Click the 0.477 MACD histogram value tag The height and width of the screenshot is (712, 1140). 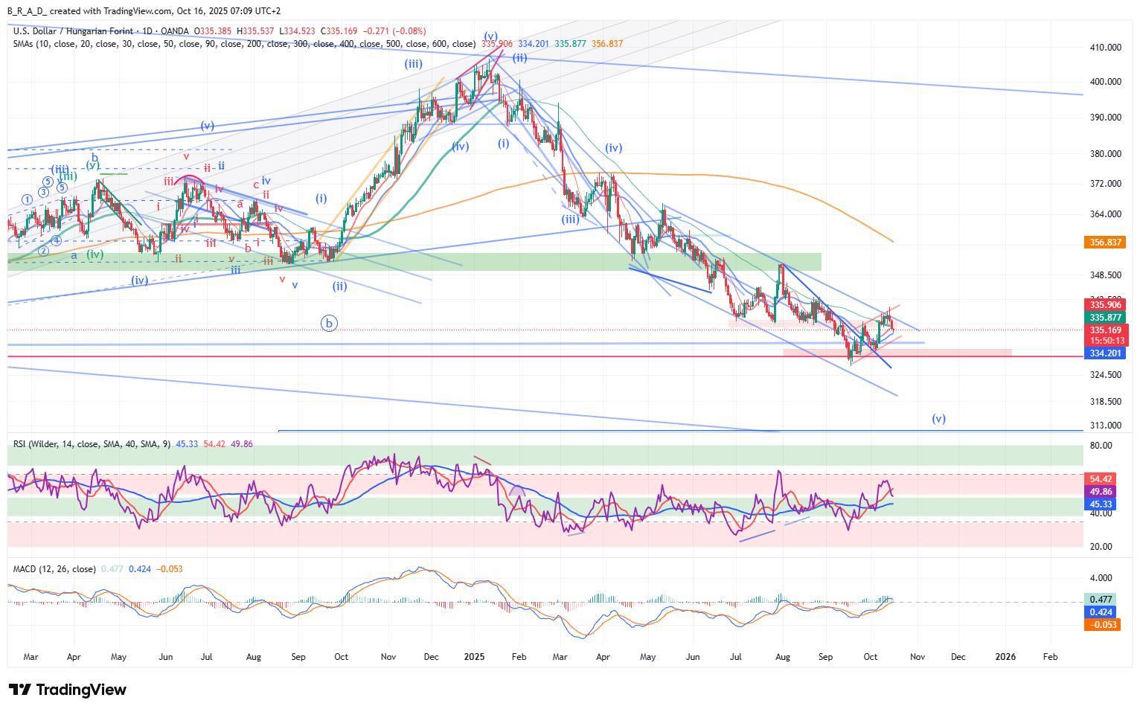click(1101, 600)
